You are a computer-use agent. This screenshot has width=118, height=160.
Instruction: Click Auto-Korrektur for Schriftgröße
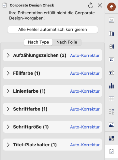[x=85, y=127]
